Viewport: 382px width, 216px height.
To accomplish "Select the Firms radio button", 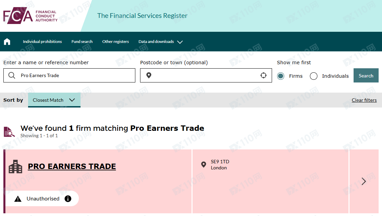I will 280,76.
